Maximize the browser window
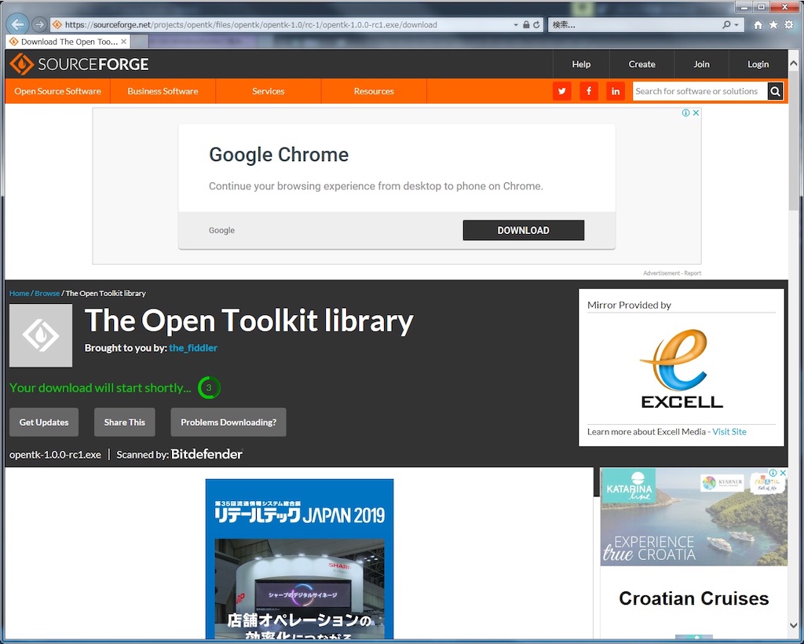 pos(762,6)
